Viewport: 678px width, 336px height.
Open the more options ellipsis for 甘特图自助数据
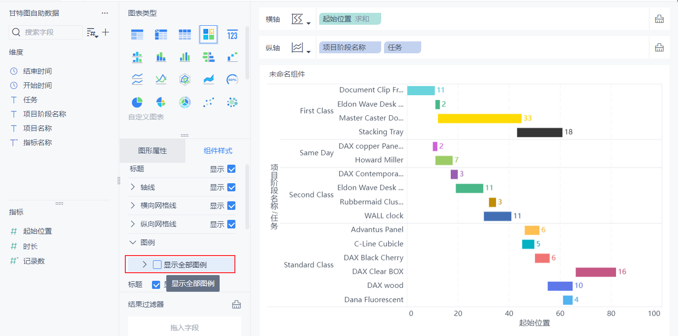[105, 13]
